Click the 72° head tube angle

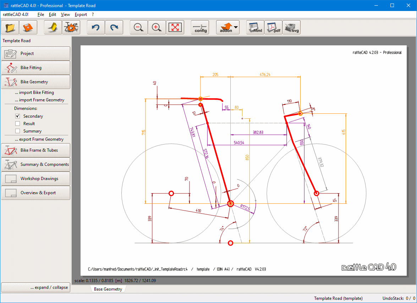[305, 229]
